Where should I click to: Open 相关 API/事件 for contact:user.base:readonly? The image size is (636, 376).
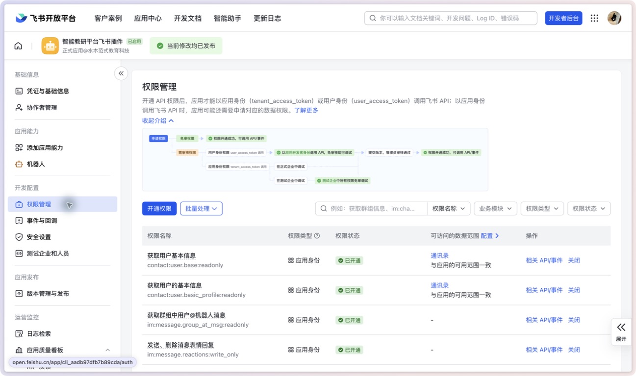pyautogui.click(x=544, y=260)
